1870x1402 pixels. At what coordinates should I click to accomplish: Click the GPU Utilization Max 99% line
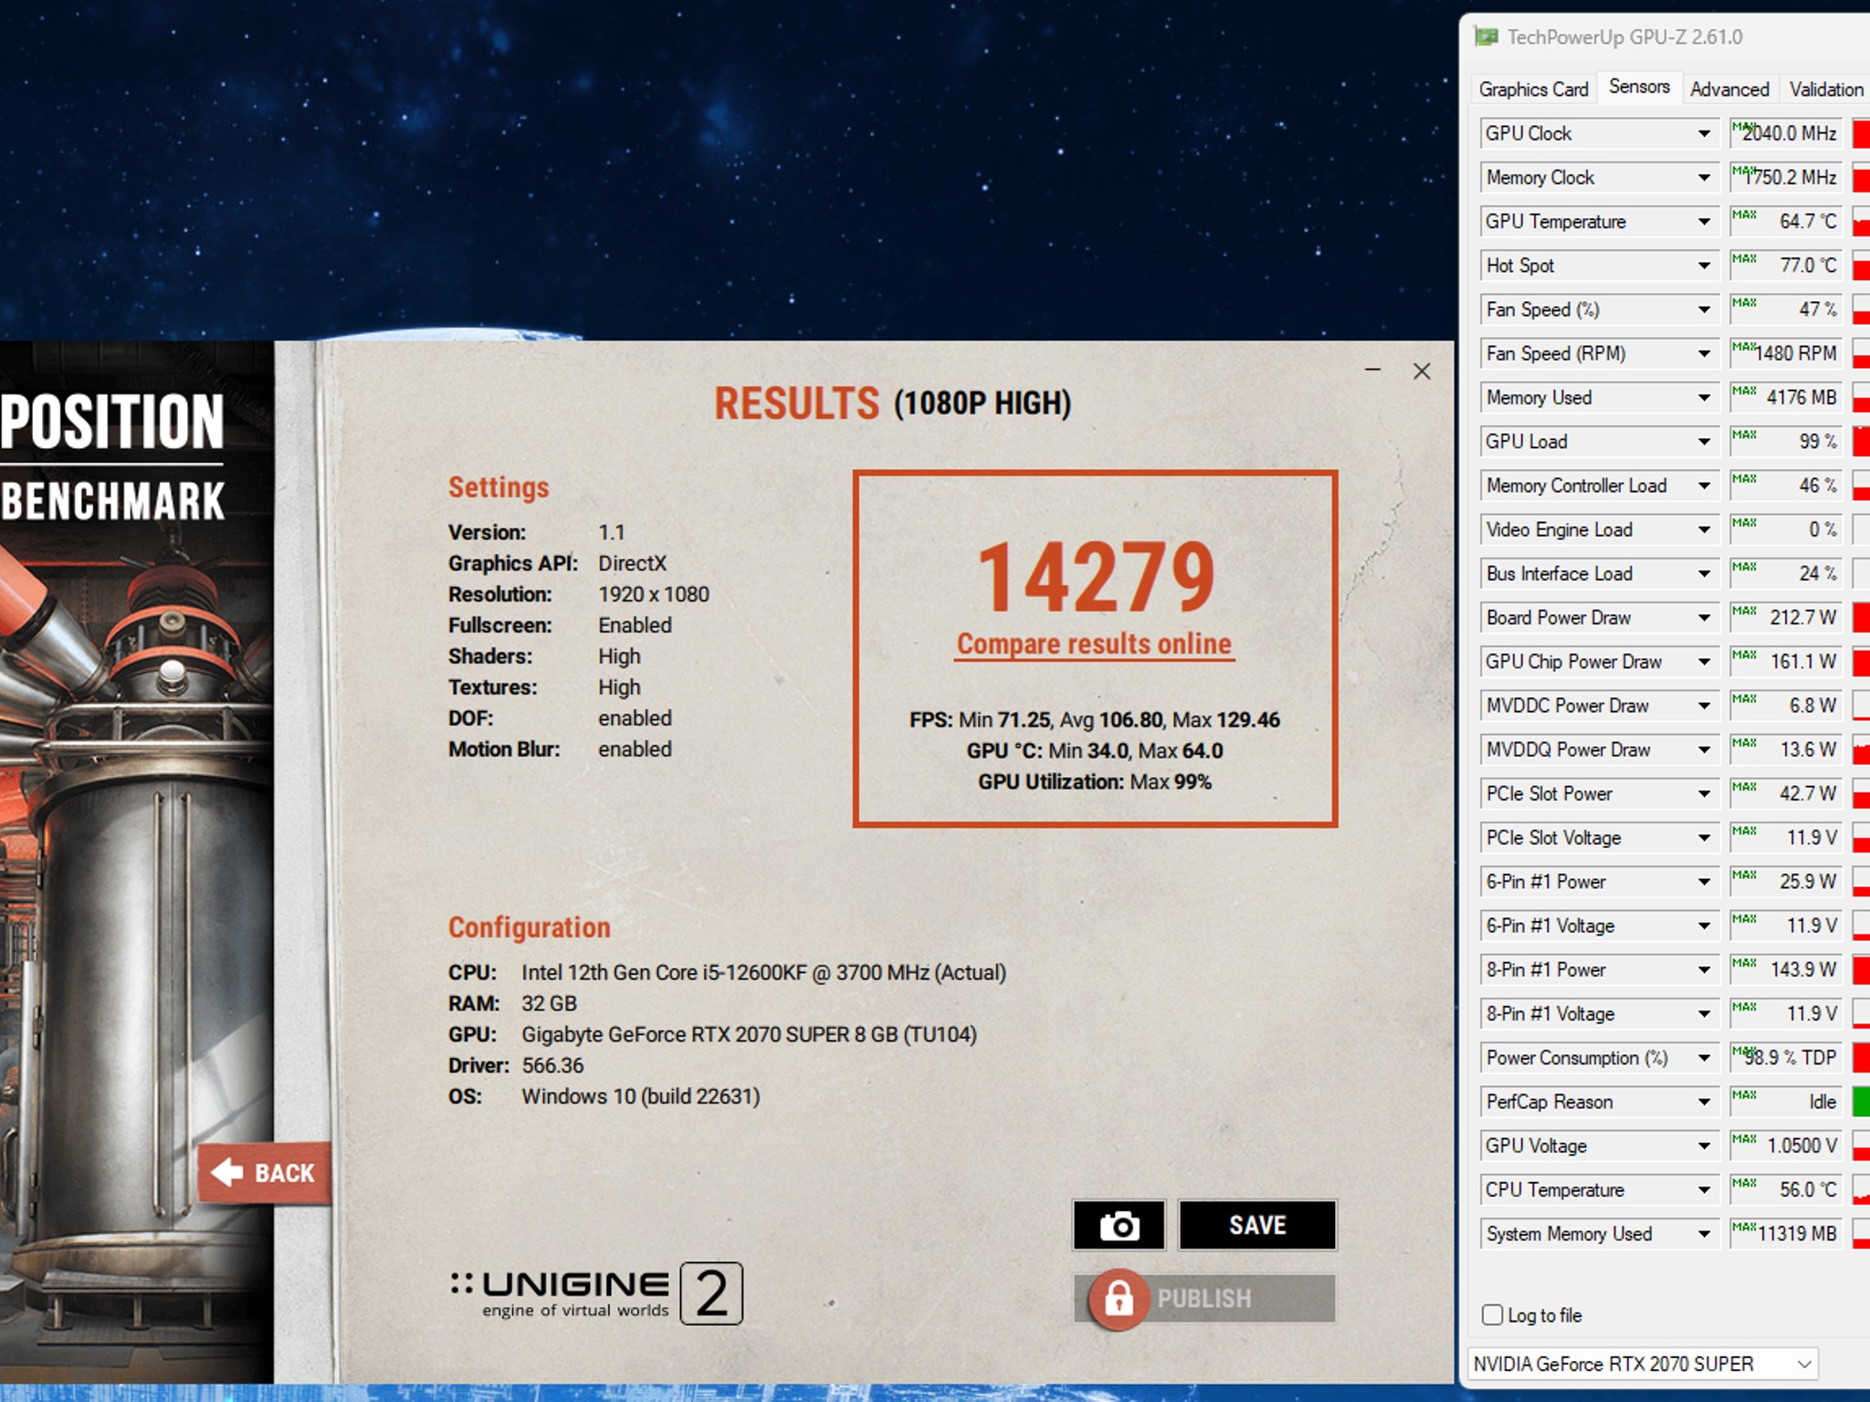click(1094, 782)
